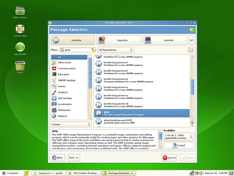Click the network tray icon
Screen dimensions: 234x176
pyautogui.click(x=192, y=173)
